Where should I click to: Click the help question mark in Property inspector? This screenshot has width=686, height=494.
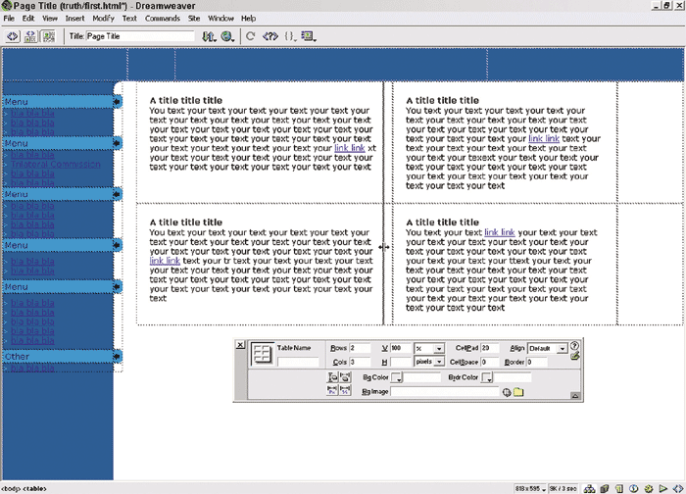(574, 346)
